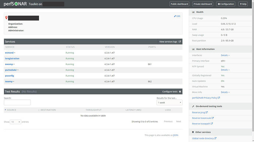
Task: Click the Load 0.06, 0.10, 0.12 value
Action: point(228,24)
